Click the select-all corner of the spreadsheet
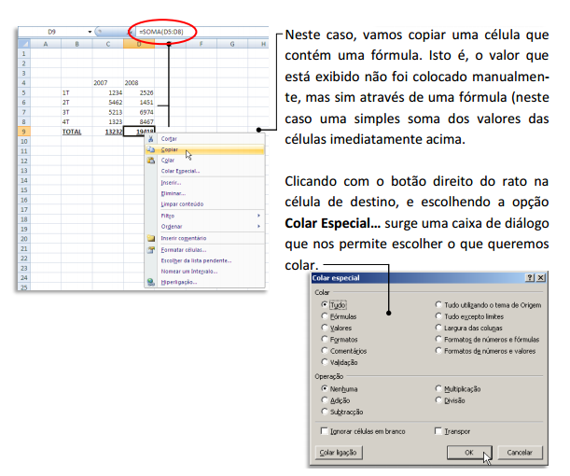Image resolution: width=570 pixels, height=476 pixels. (x=25, y=43)
